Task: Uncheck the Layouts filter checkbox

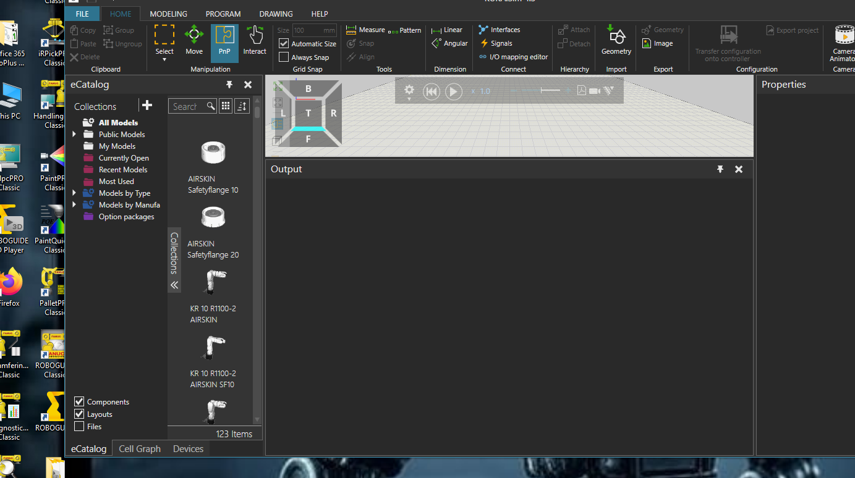Action: pyautogui.click(x=79, y=414)
